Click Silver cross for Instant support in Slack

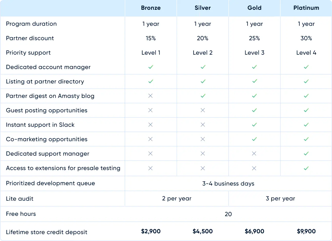pyautogui.click(x=203, y=125)
